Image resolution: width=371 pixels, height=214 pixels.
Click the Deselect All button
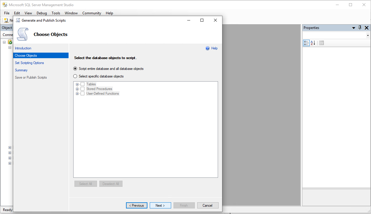tap(111, 184)
